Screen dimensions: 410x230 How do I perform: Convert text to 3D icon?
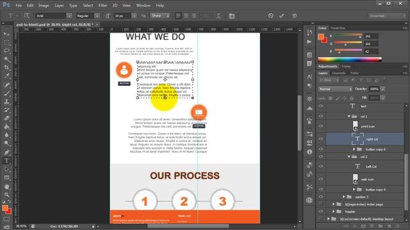tap(294, 16)
